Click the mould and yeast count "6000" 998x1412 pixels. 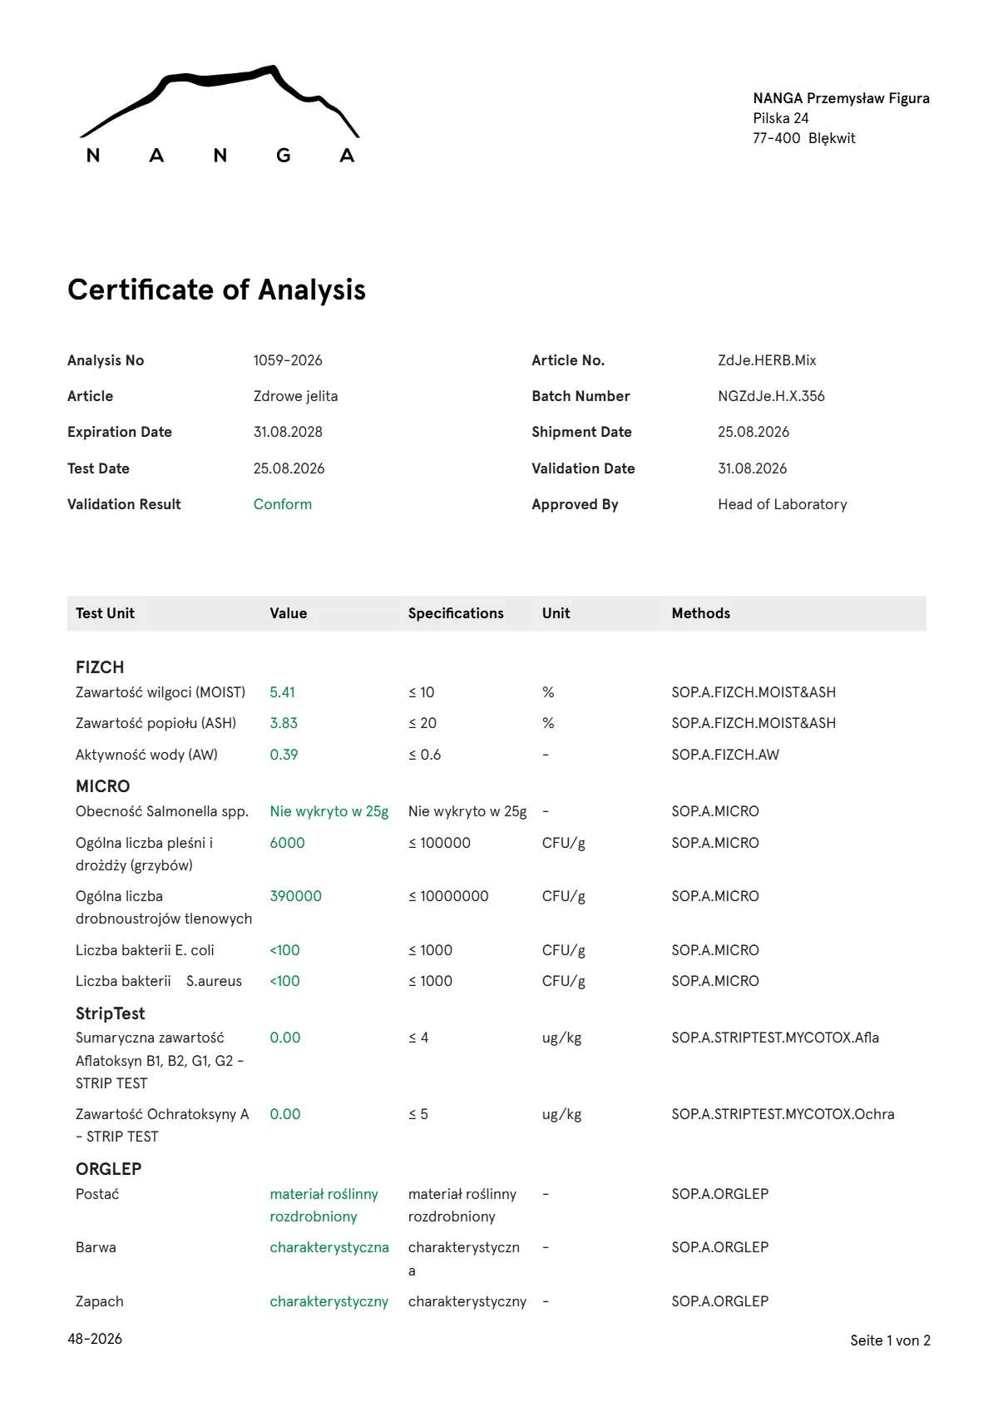[287, 843]
